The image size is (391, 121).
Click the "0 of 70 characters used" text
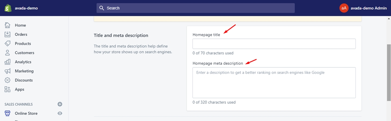213,53
